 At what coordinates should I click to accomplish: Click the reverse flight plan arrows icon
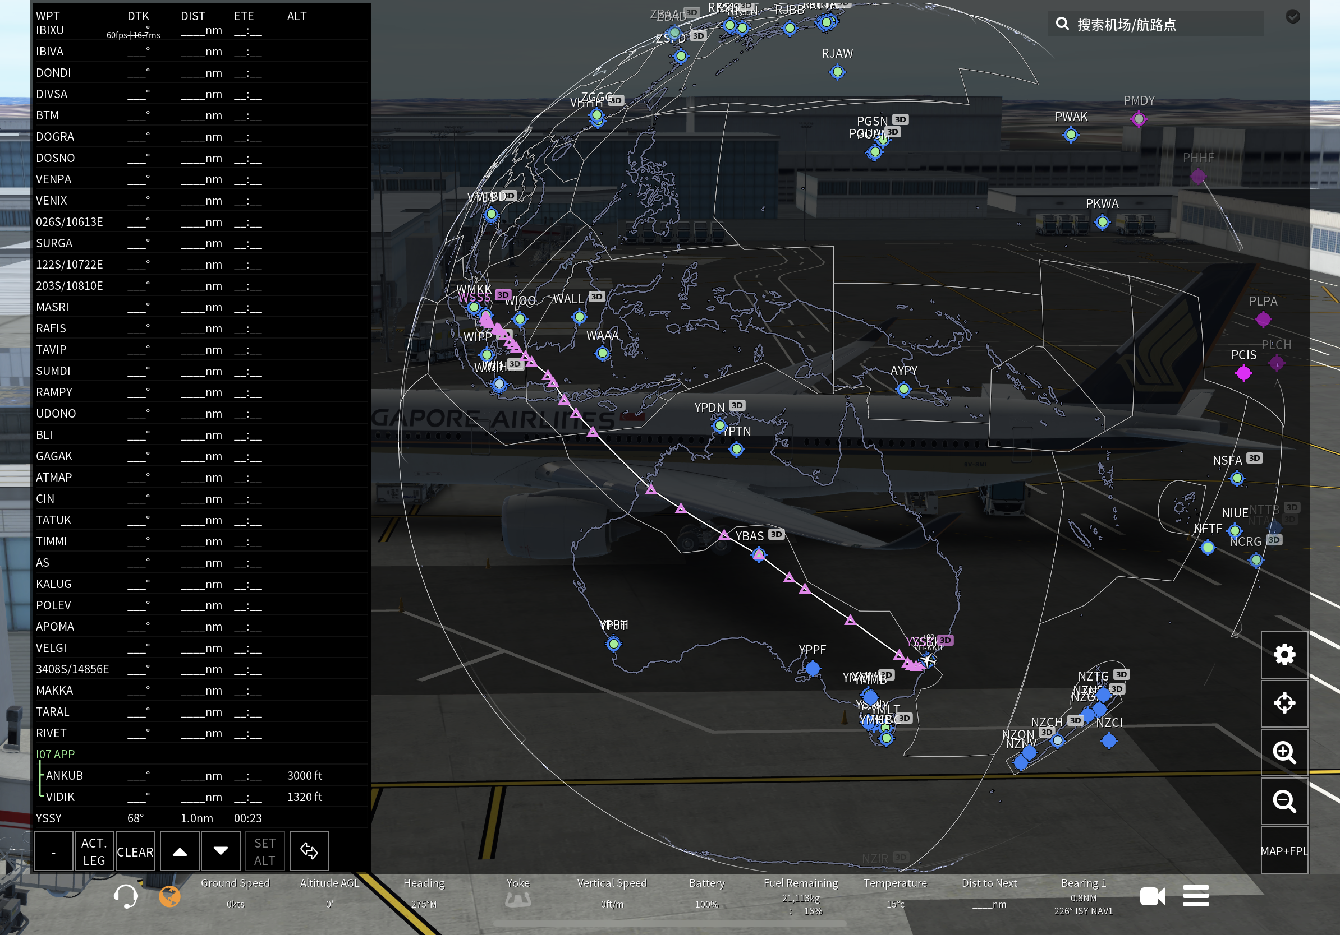[x=309, y=851]
